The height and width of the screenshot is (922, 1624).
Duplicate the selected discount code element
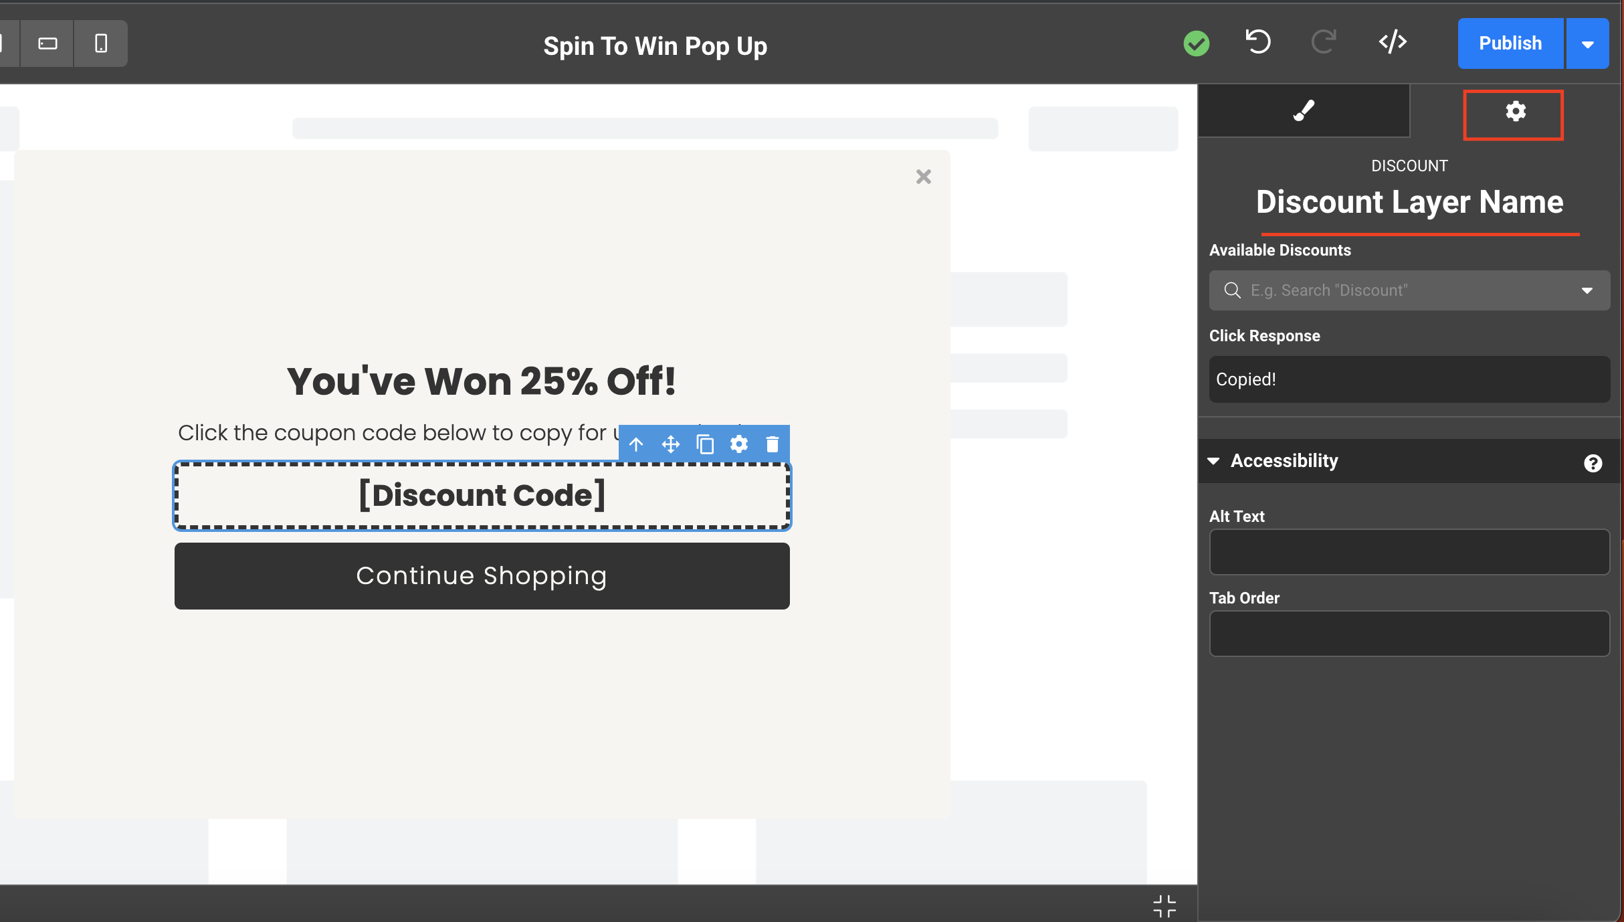(x=705, y=444)
